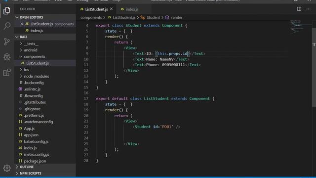Open the .flowconfig file

pos(45,96)
